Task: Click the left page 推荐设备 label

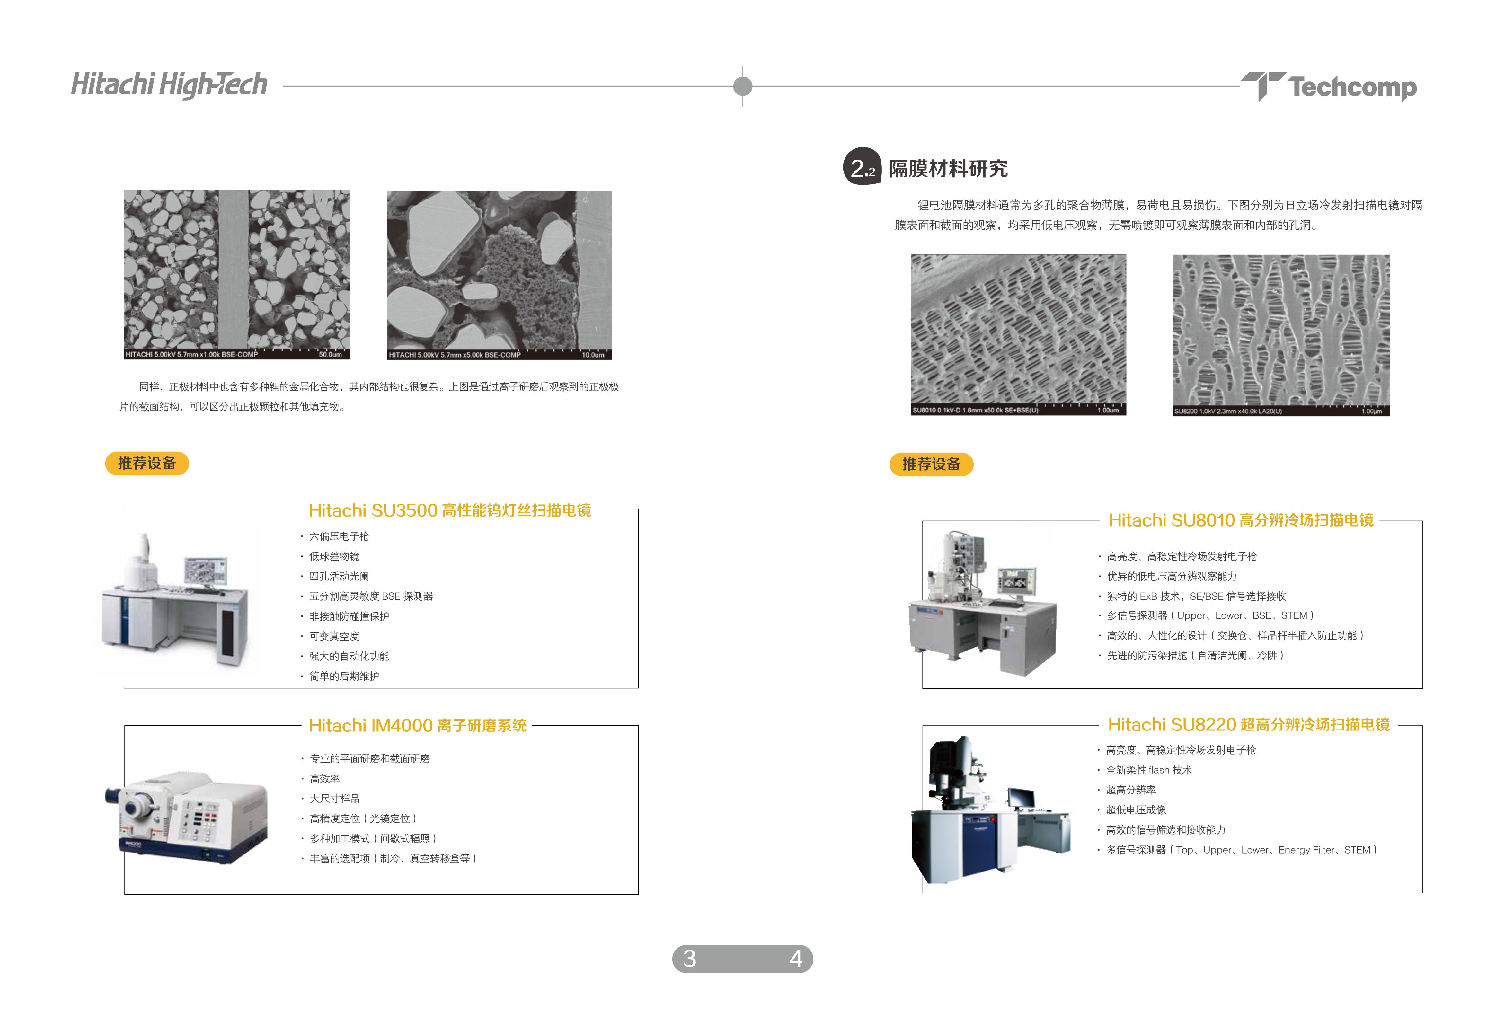Action: click(x=146, y=463)
